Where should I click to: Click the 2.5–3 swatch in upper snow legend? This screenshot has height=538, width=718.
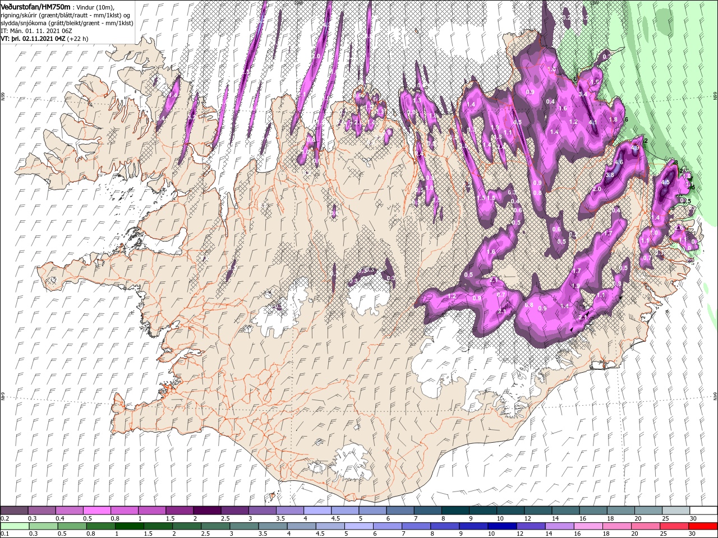pos(234,510)
